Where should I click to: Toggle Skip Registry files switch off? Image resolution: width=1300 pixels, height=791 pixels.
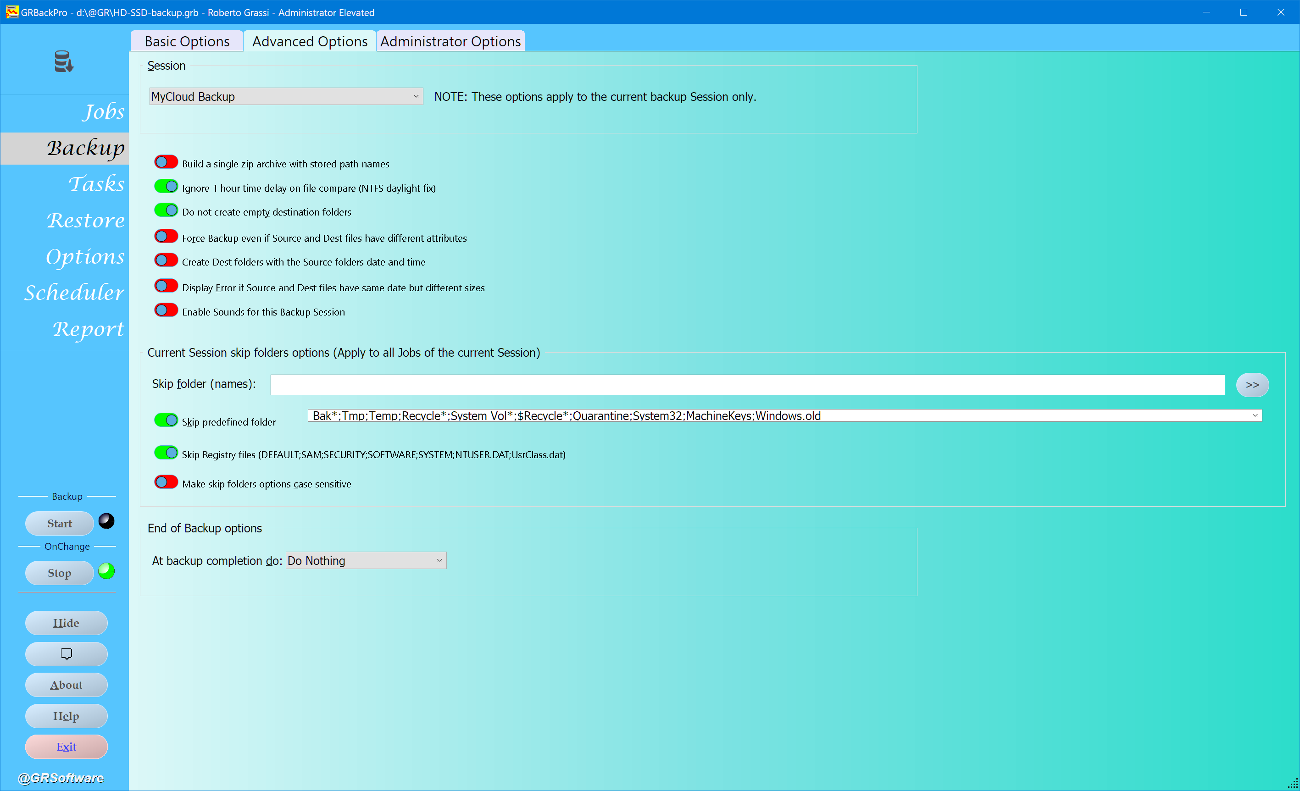(166, 453)
